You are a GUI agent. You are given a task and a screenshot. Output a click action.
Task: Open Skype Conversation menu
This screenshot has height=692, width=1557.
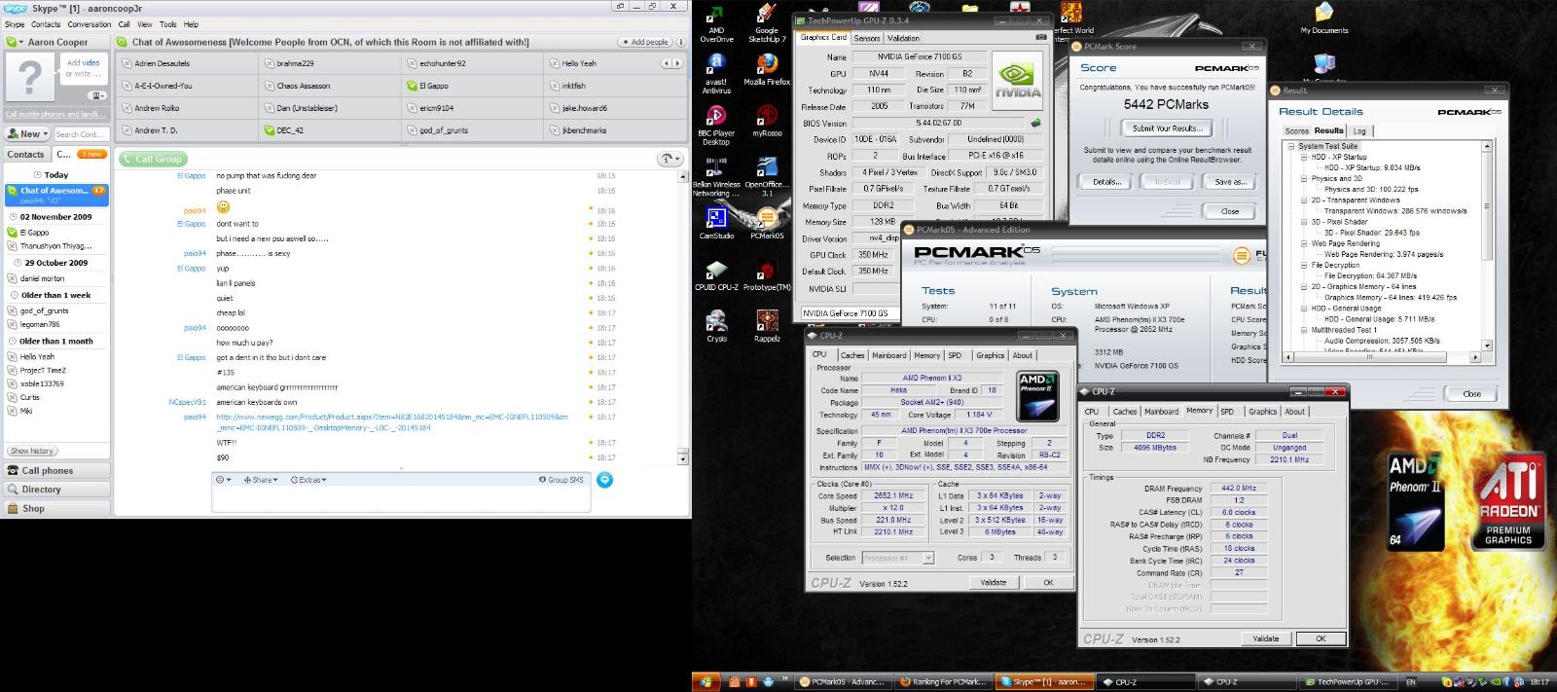click(90, 24)
